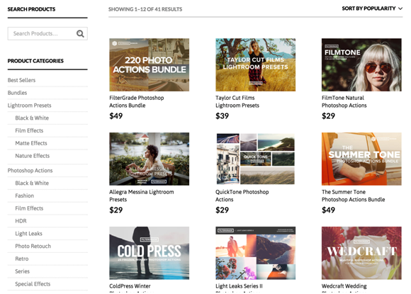Open the Special Effects category
This screenshot has height=294, width=411.
33,284
